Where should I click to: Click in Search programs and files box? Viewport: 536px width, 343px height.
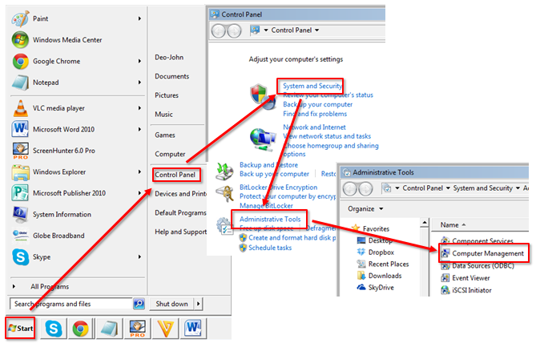(x=71, y=304)
